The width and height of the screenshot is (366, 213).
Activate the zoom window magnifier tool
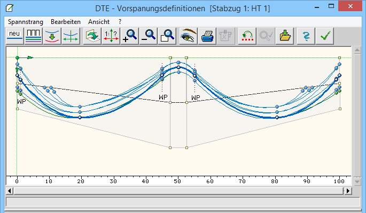167,36
